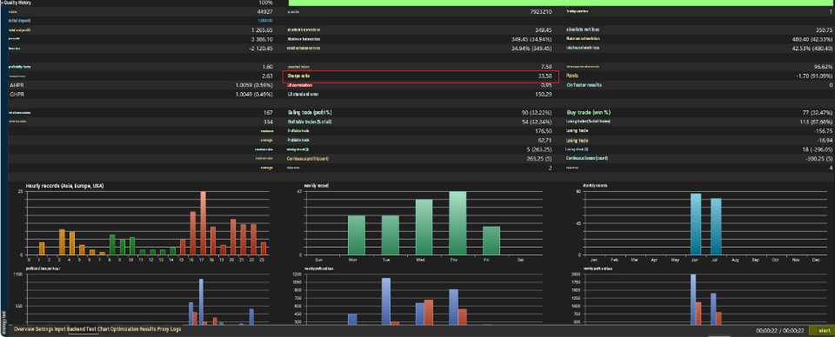Click the GHPR statistic row
835x337 pixels.
click(141, 94)
